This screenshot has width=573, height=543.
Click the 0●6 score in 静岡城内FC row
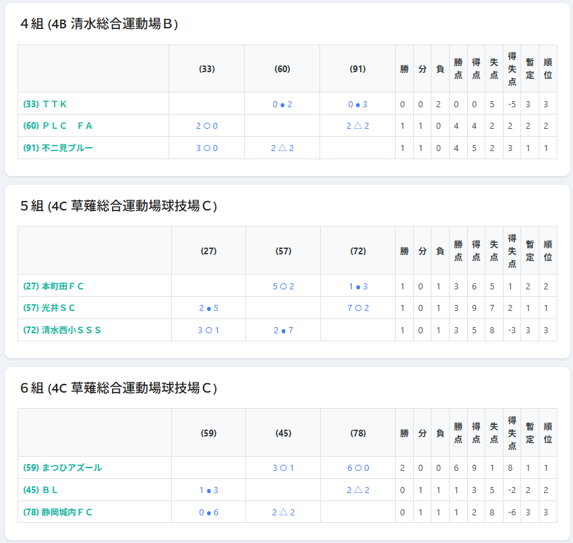(x=208, y=512)
